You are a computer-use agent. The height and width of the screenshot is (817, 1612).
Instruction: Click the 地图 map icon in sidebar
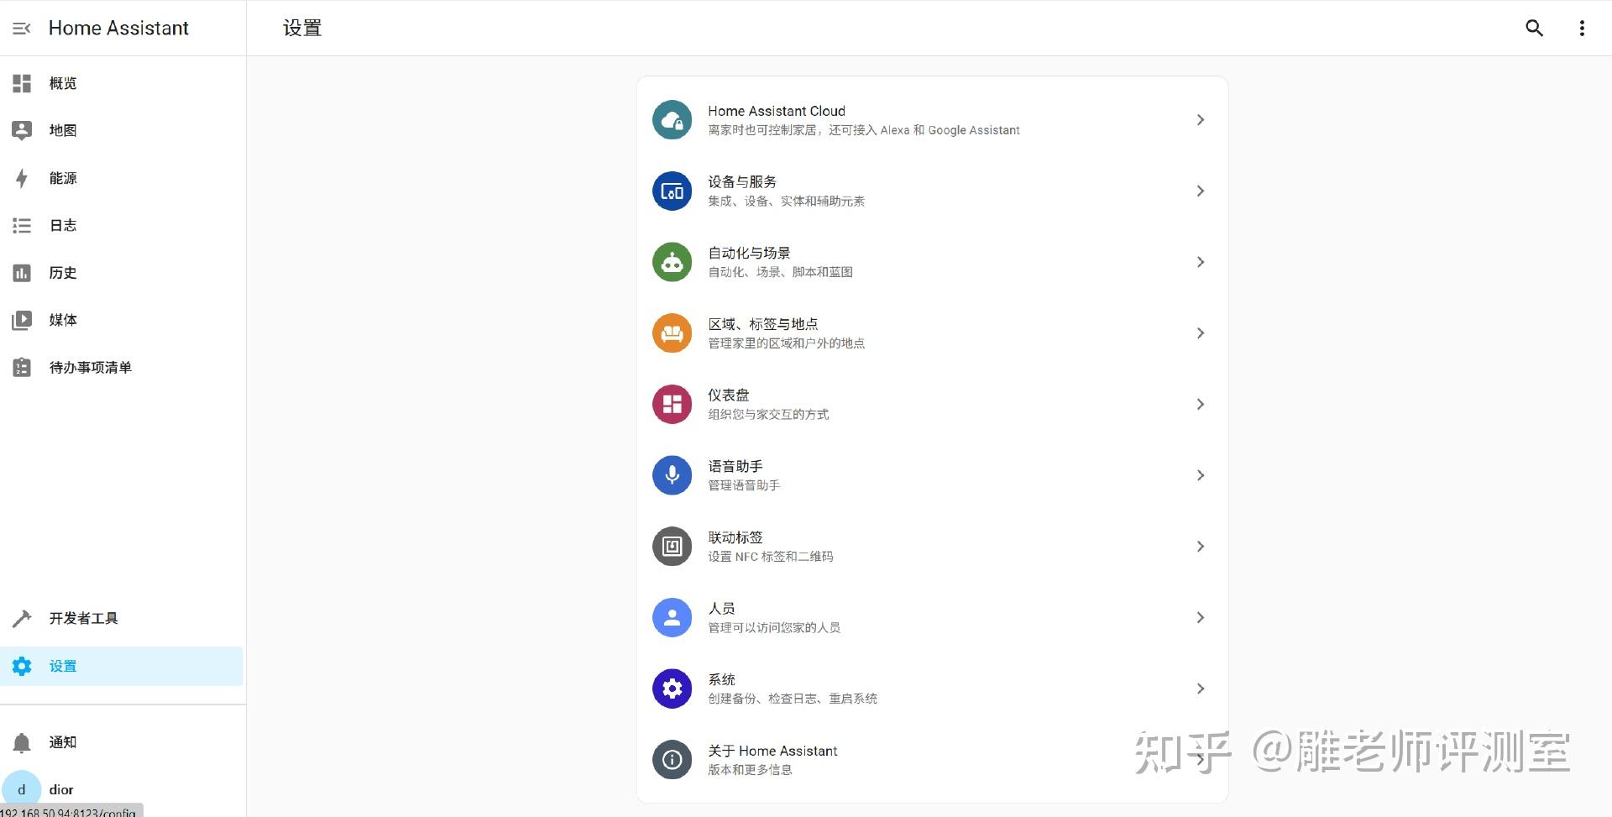[x=22, y=130]
